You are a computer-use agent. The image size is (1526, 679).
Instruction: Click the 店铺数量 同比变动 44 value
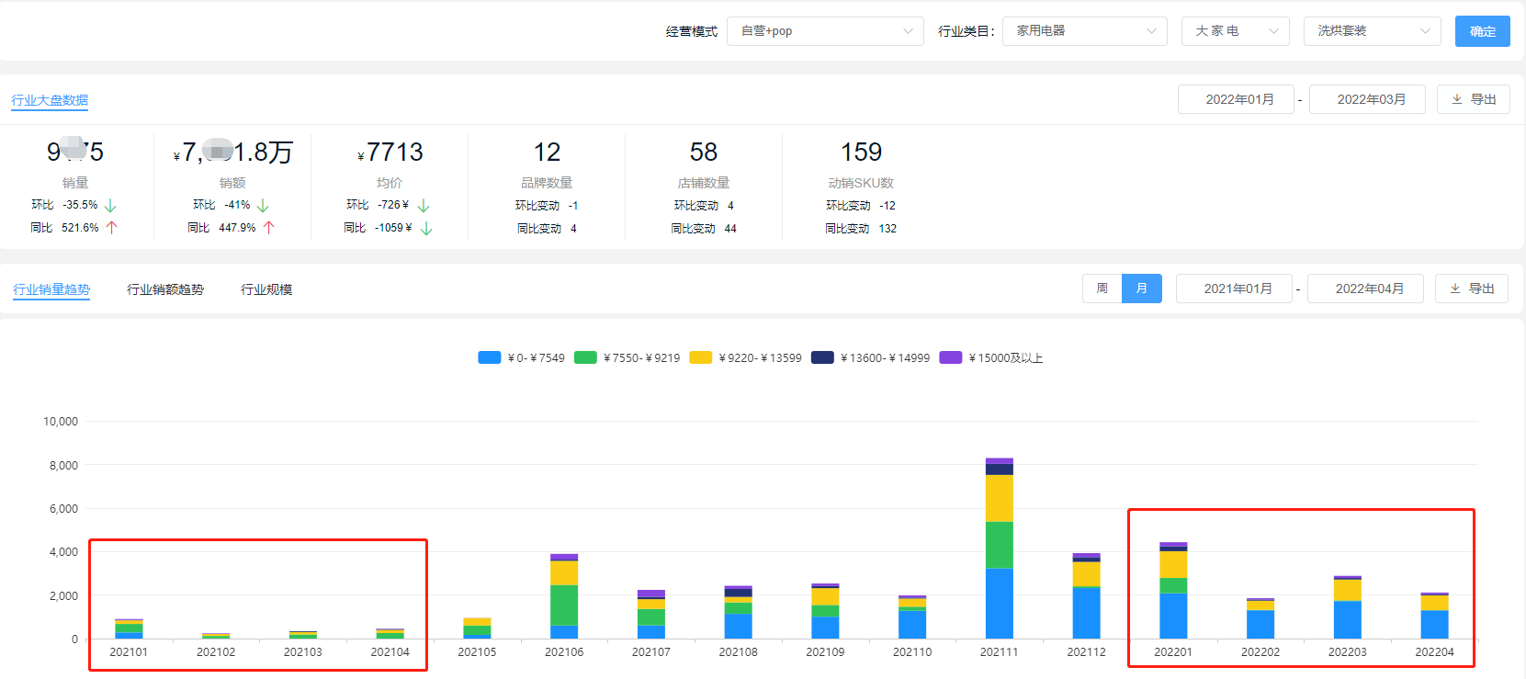(730, 229)
